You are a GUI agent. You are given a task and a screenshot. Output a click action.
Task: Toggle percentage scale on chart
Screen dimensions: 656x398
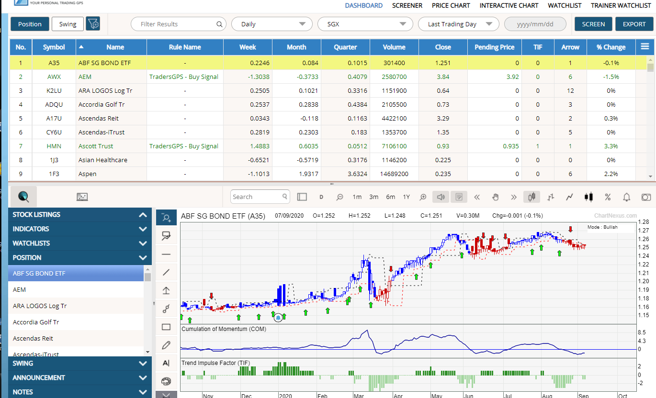tap(608, 197)
